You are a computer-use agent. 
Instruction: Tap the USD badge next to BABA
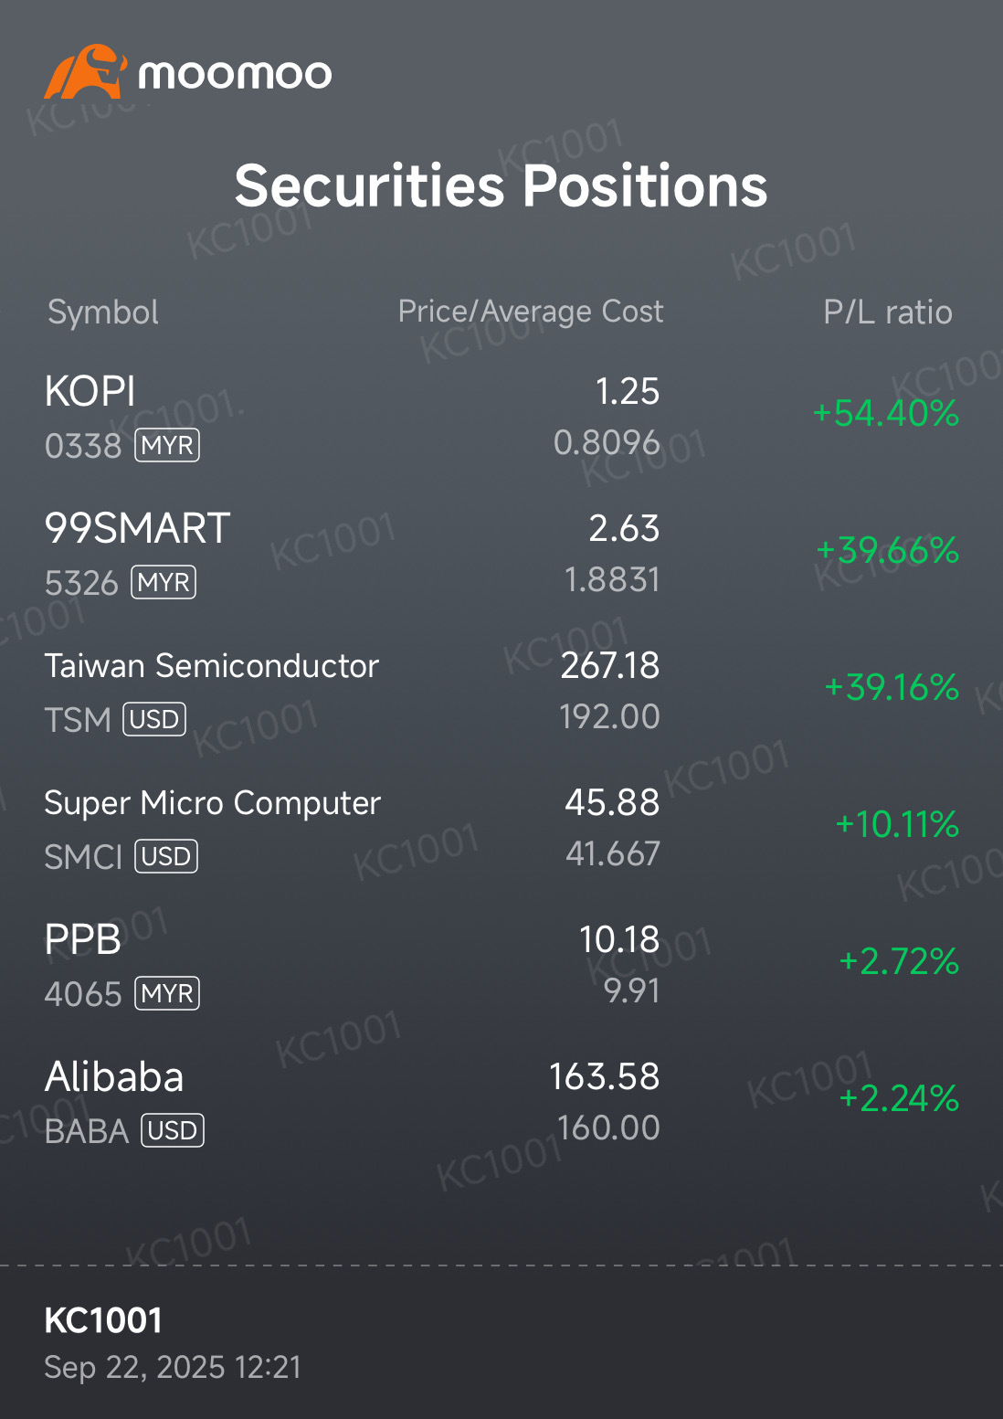pos(173,1131)
